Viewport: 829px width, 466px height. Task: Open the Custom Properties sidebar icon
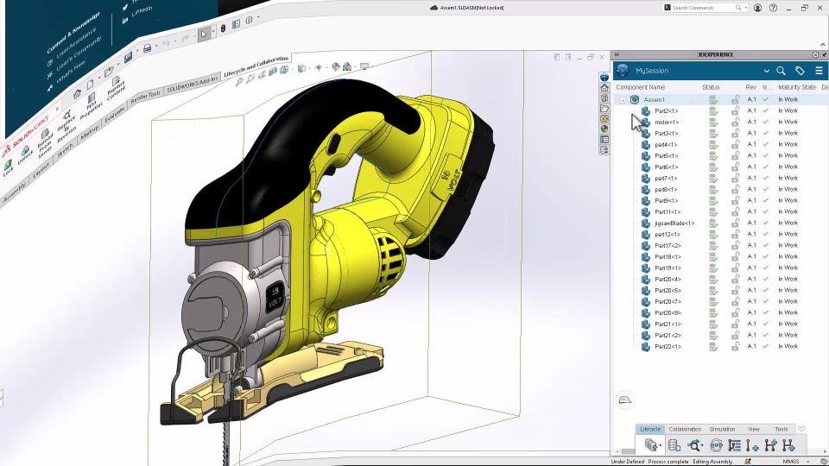click(x=604, y=140)
